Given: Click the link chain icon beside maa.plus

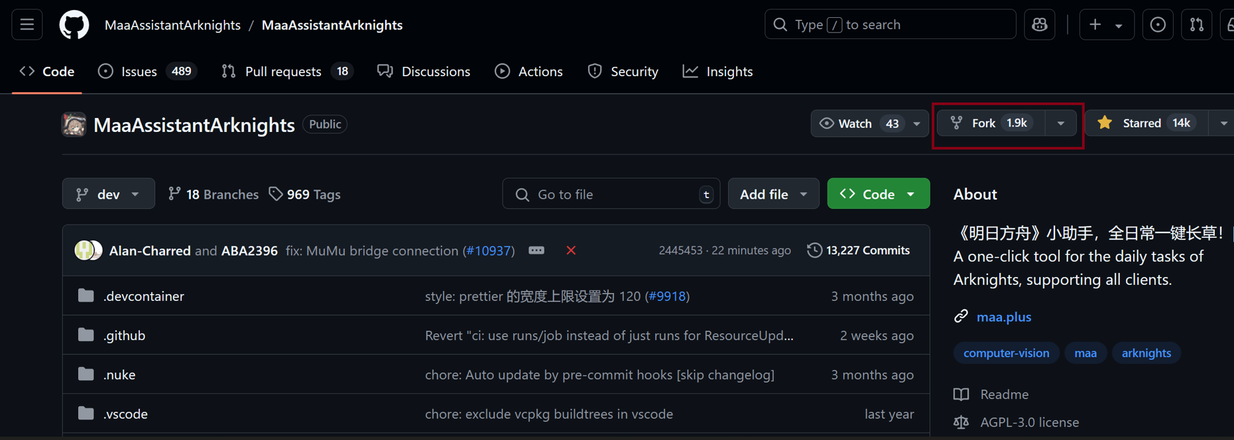Looking at the screenshot, I should [x=961, y=317].
